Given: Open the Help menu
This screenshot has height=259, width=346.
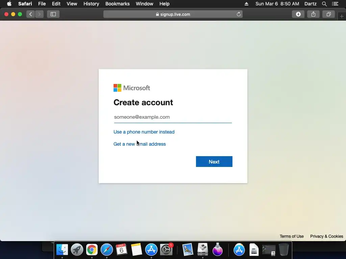Looking at the screenshot, I should tap(165, 4).
